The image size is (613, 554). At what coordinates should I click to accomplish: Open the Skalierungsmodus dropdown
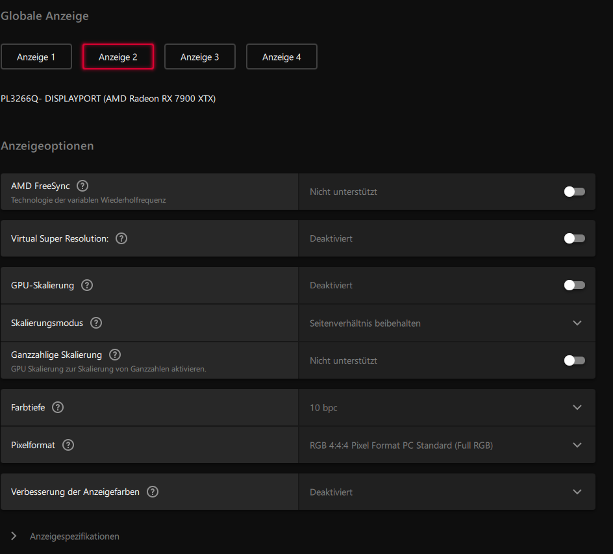click(577, 323)
